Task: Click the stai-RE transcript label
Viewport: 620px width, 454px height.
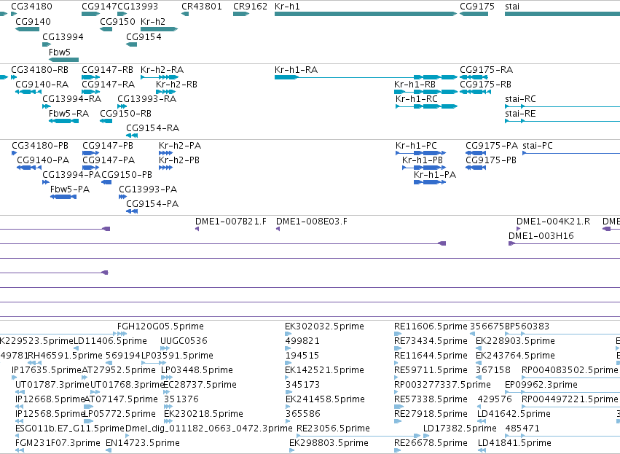Action: coord(520,114)
